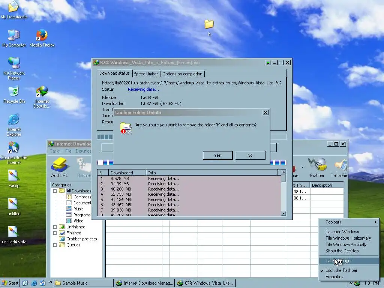Screen dimensions: 384x288
Task: Click the Downloaded column header
Action: (127, 172)
